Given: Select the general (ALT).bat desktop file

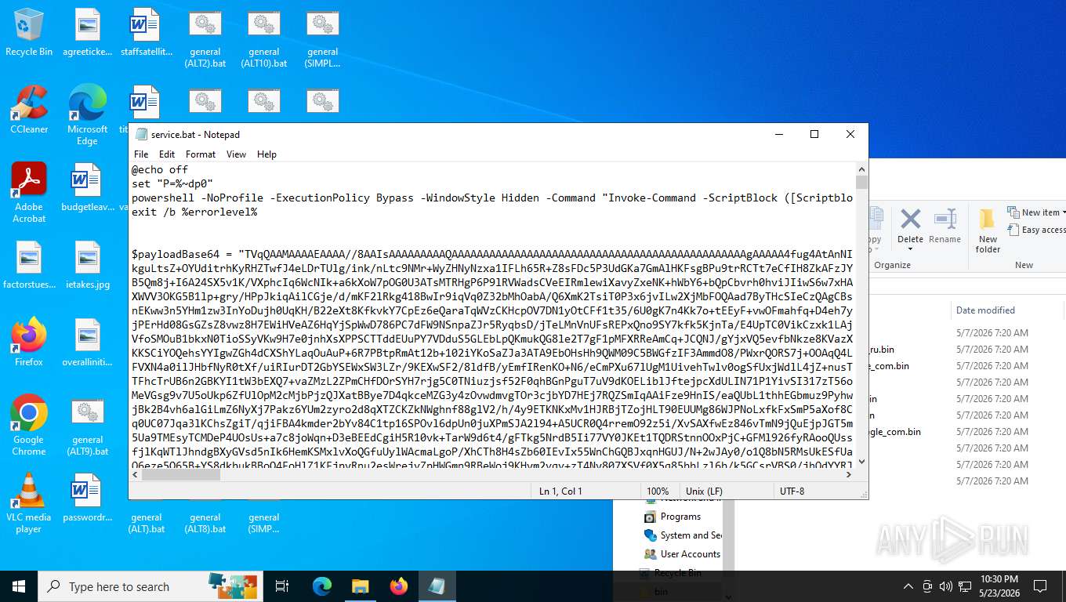Looking at the screenshot, I should point(147,522).
